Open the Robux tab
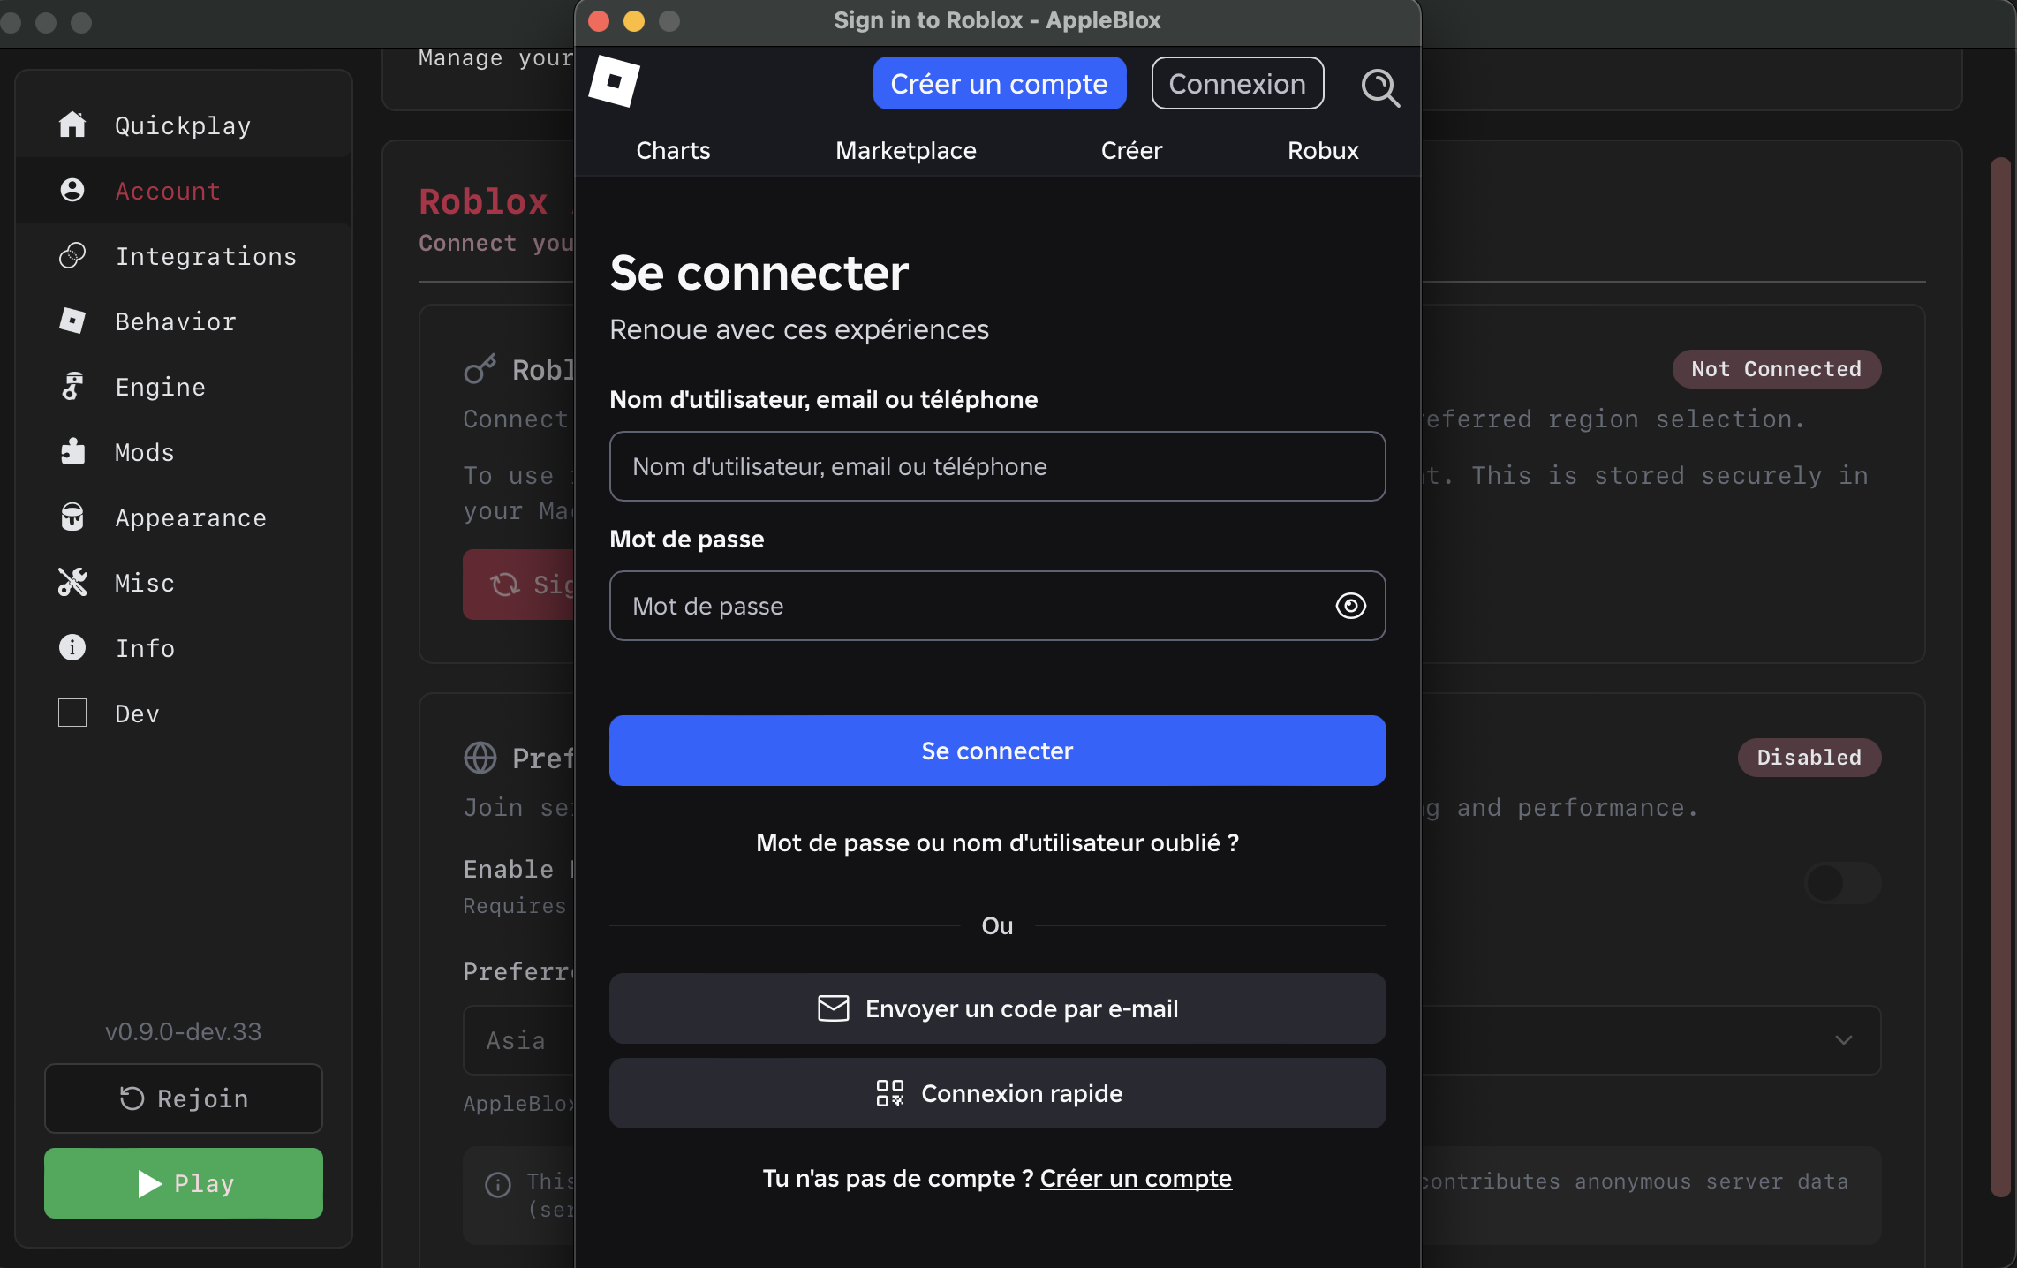2017x1268 pixels. tap(1322, 150)
